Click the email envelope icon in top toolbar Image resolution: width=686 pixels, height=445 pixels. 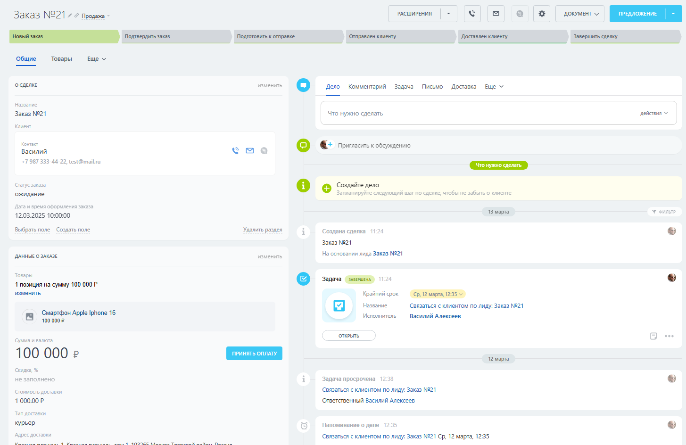pos(496,14)
